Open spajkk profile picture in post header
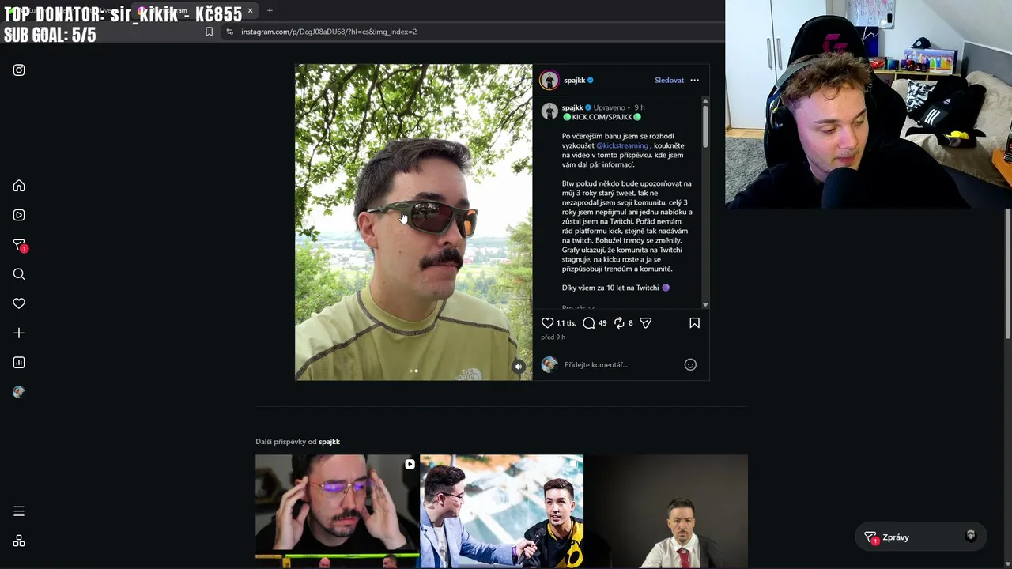 549,80
